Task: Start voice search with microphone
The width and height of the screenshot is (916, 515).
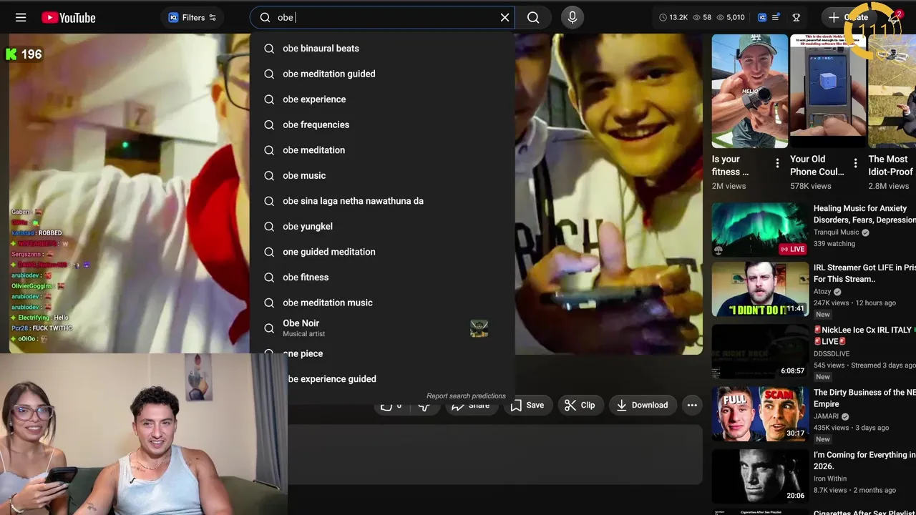Action: tap(572, 18)
